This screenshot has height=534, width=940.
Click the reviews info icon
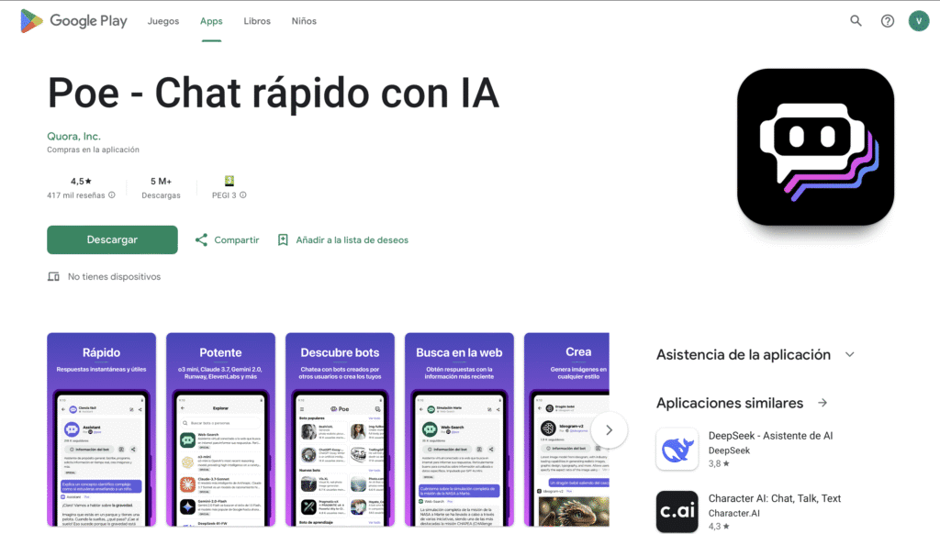(x=112, y=195)
